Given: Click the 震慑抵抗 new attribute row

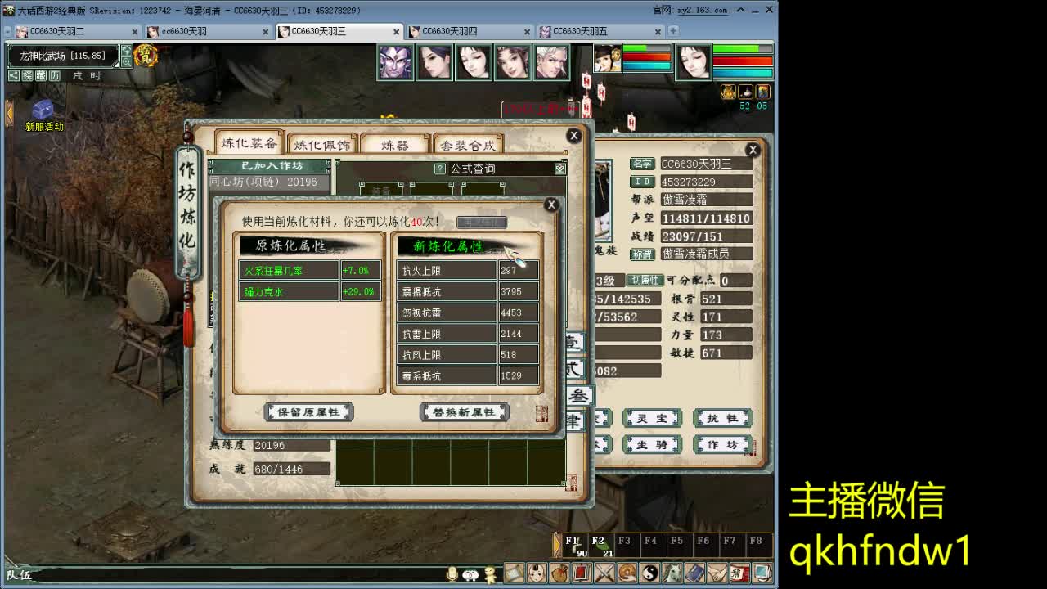Looking at the screenshot, I should click(469, 292).
